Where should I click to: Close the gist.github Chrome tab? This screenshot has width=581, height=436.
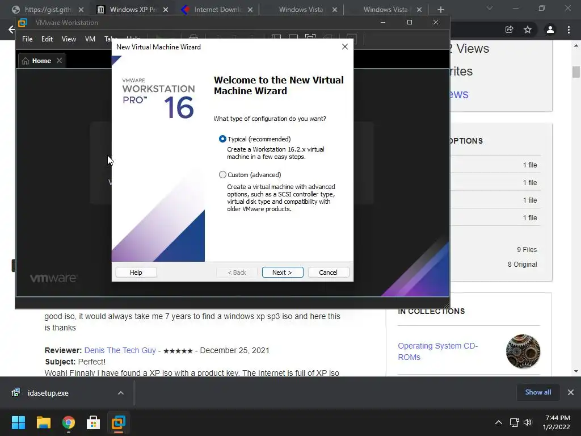pyautogui.click(x=81, y=10)
